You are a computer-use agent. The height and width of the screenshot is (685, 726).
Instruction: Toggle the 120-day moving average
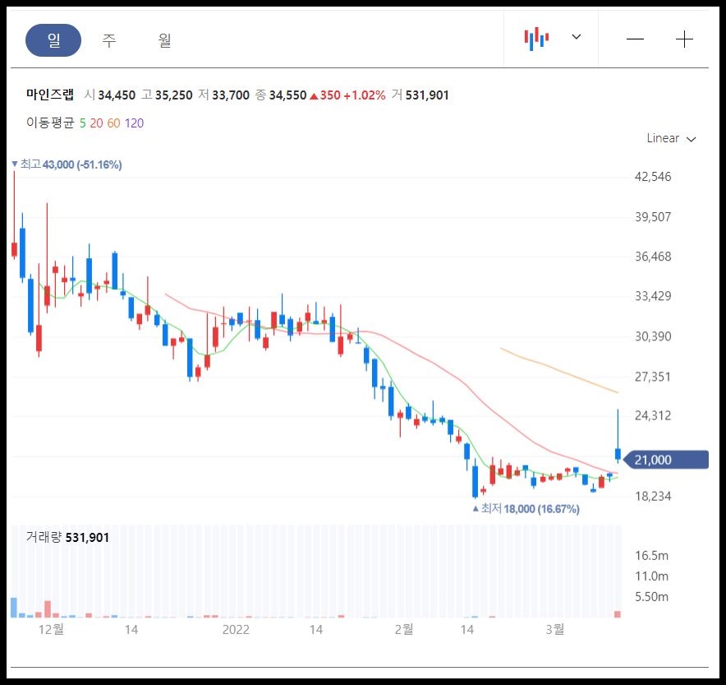(x=134, y=123)
